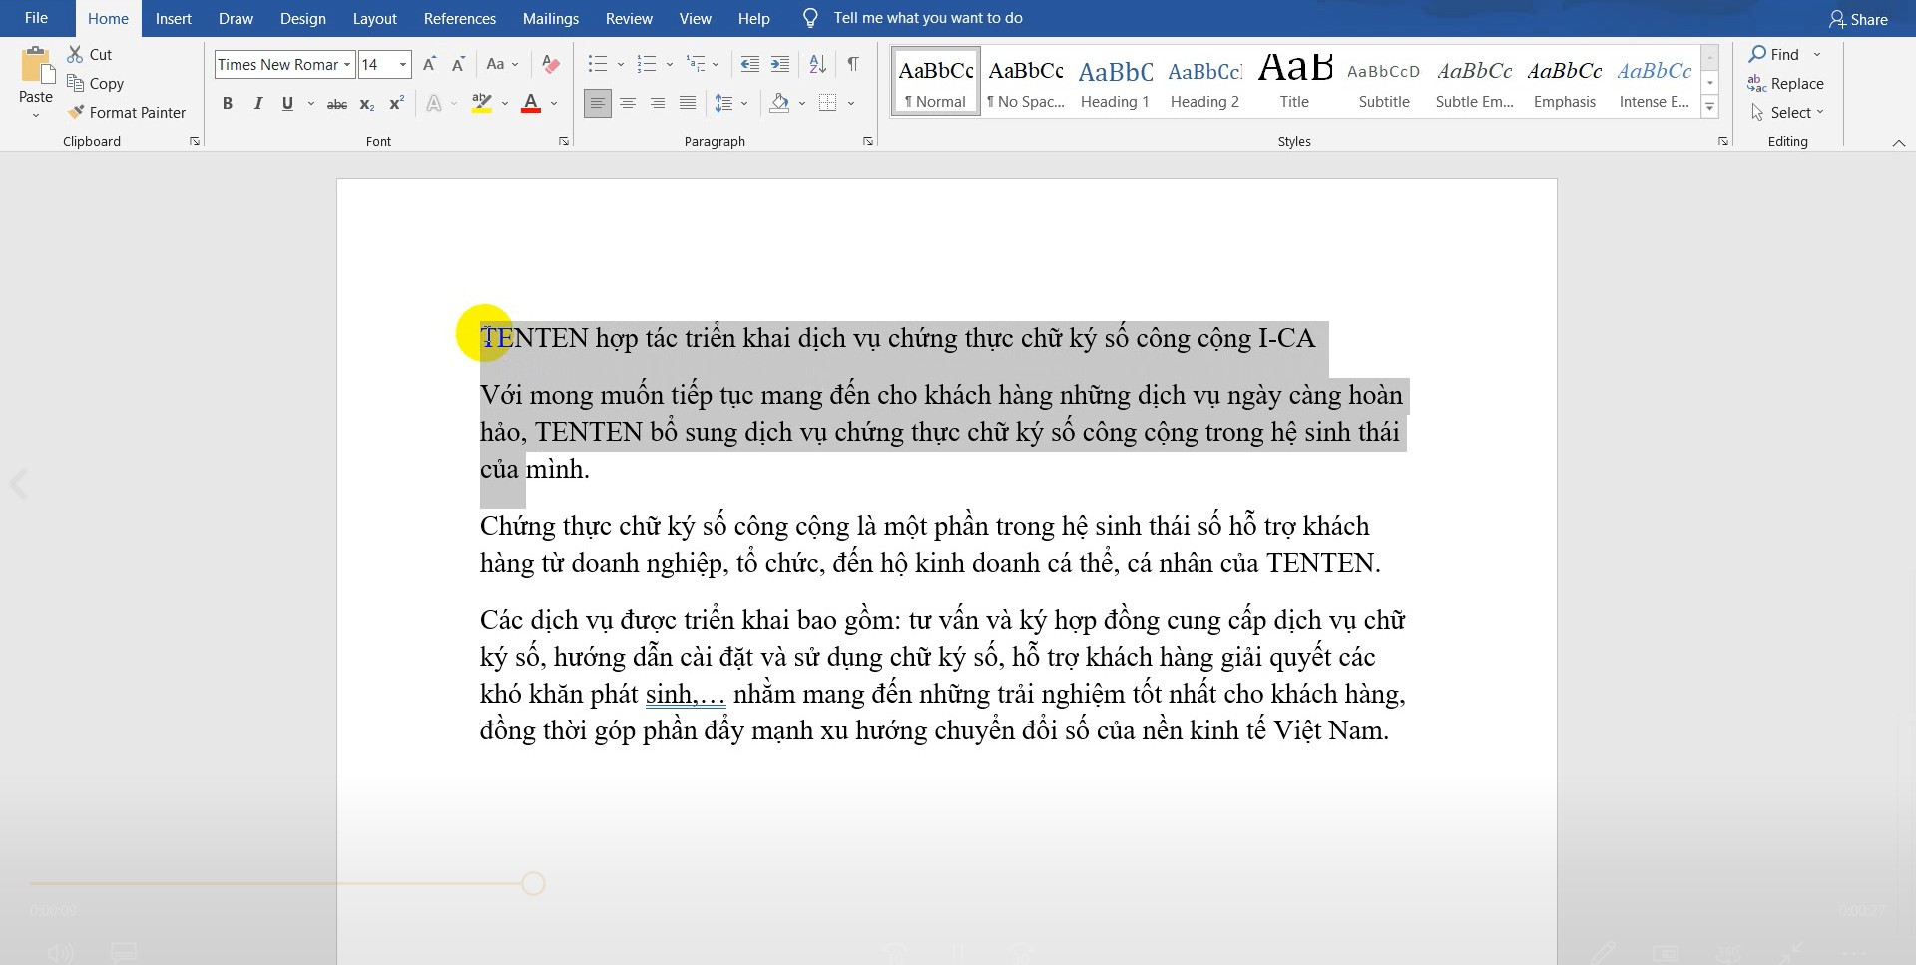
Task: Apply the Title style
Action: pos(1294,81)
